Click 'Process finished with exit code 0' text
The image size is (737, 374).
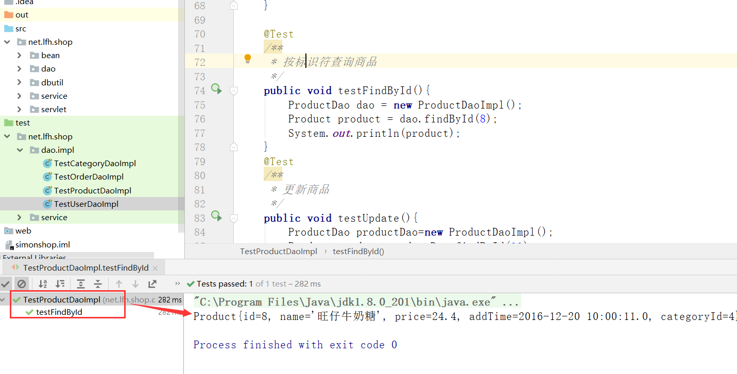pyautogui.click(x=295, y=345)
